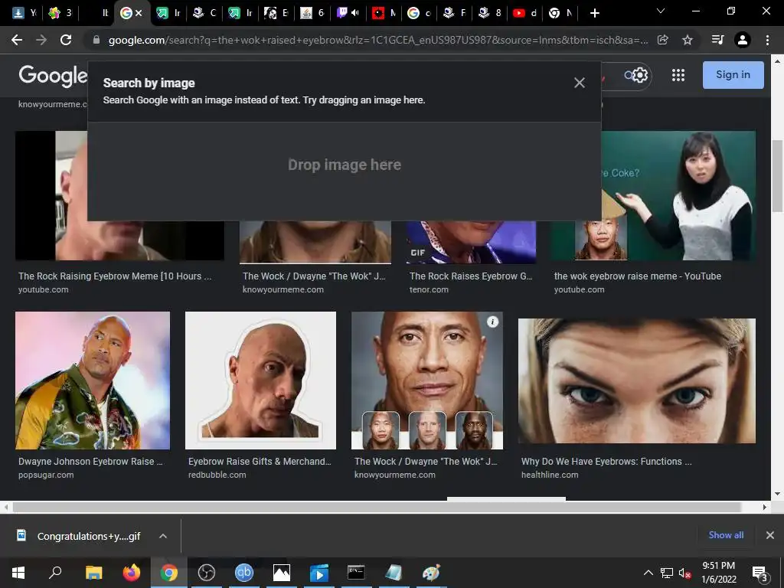
Task: Open the woman's furrowed eyebrows thumbnail
Action: pyautogui.click(x=636, y=381)
